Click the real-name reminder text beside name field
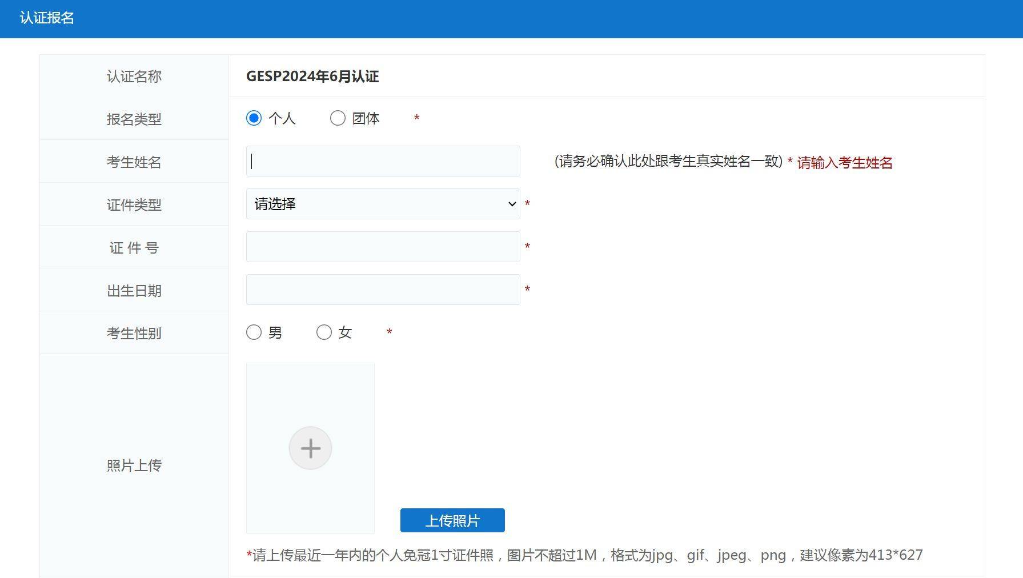Image resolution: width=1023 pixels, height=578 pixels. 668,162
